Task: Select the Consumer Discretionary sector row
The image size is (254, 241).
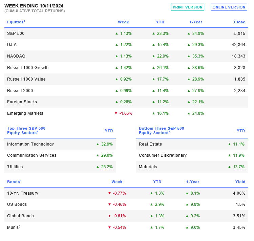Action: [x=192, y=155]
